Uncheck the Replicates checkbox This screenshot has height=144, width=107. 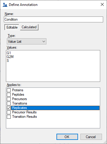tap(9, 108)
